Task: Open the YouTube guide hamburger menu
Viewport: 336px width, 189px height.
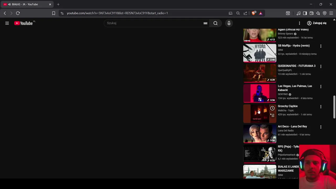Action: coord(7,23)
